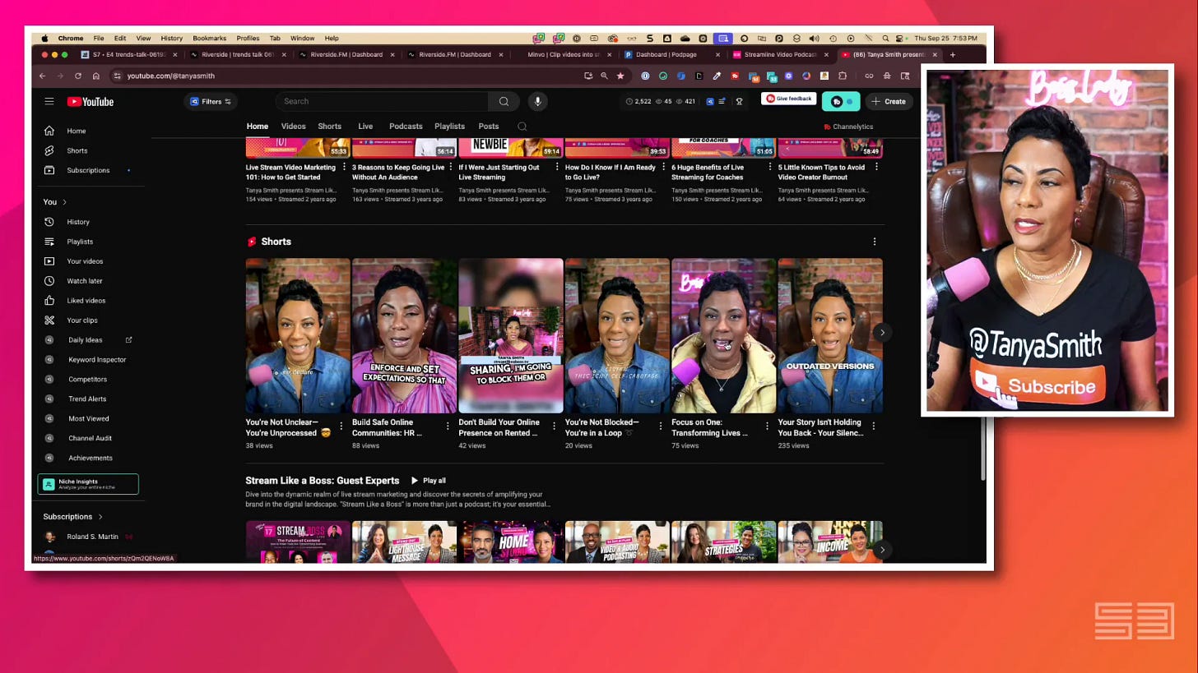
Task: Open the "ENFORCE AND SET EXPECTATIONS" short thumbnail
Action: tap(404, 335)
